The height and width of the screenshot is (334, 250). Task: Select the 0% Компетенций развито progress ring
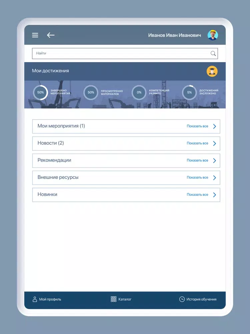pyautogui.click(x=139, y=93)
